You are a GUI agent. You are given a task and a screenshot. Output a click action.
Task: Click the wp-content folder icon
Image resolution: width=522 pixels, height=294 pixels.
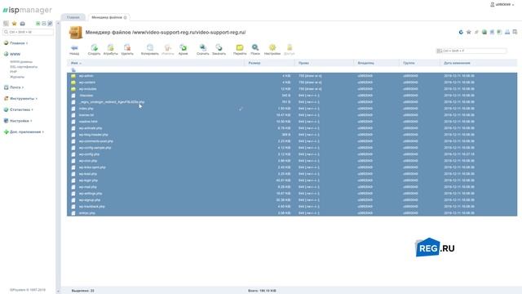coord(73,82)
